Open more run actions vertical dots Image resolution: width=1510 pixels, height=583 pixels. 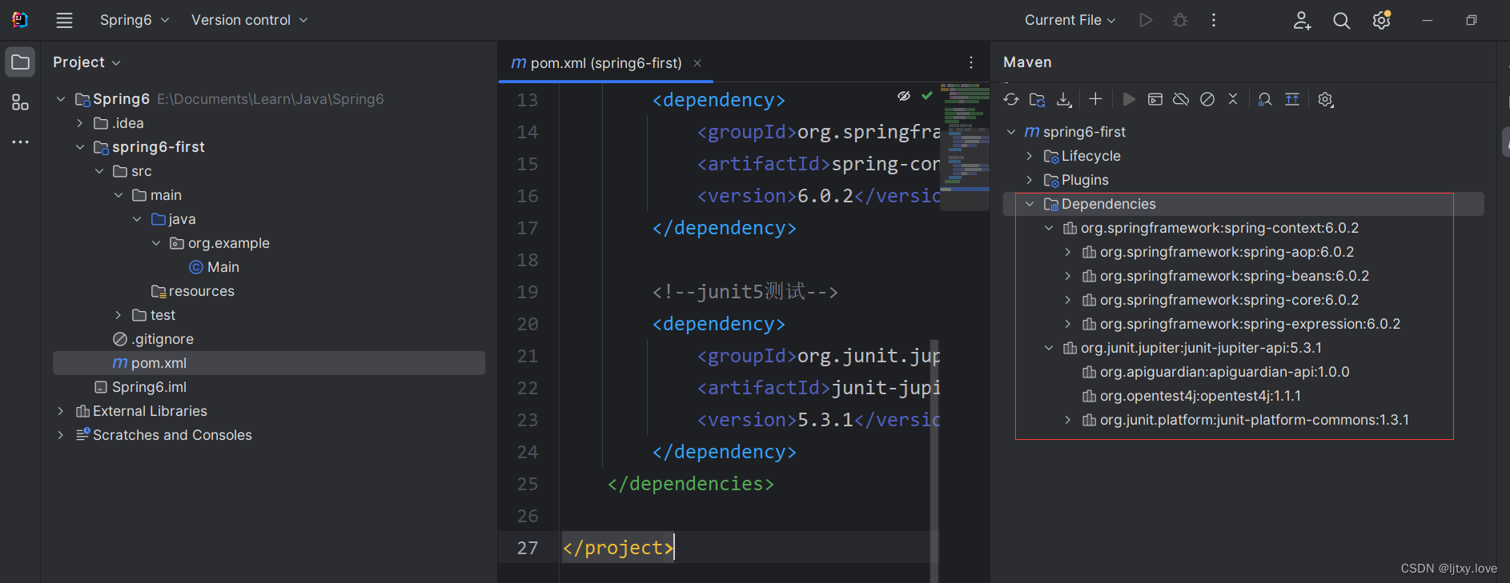pos(1214,20)
